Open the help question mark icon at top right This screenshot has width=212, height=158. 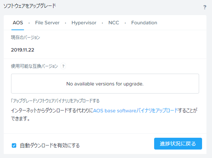(205, 7)
